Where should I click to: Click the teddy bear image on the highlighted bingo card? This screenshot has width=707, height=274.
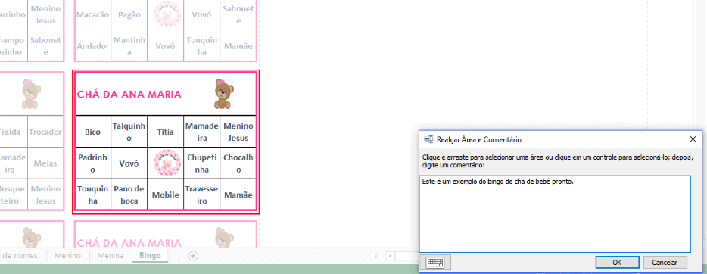pos(223,94)
